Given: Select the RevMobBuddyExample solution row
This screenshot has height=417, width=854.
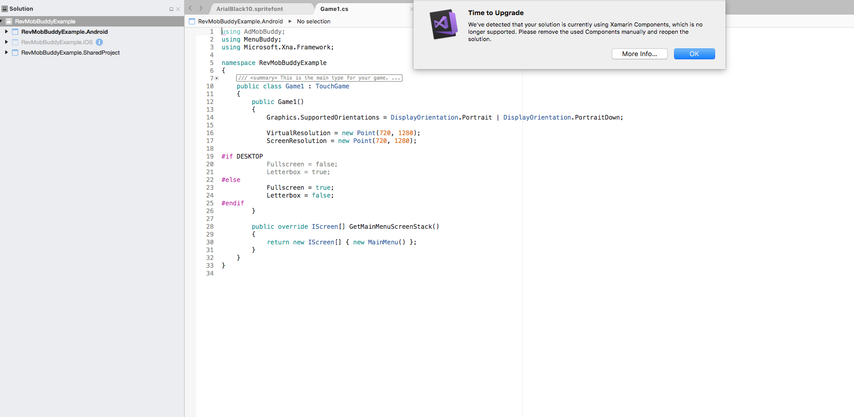Looking at the screenshot, I should (x=92, y=21).
